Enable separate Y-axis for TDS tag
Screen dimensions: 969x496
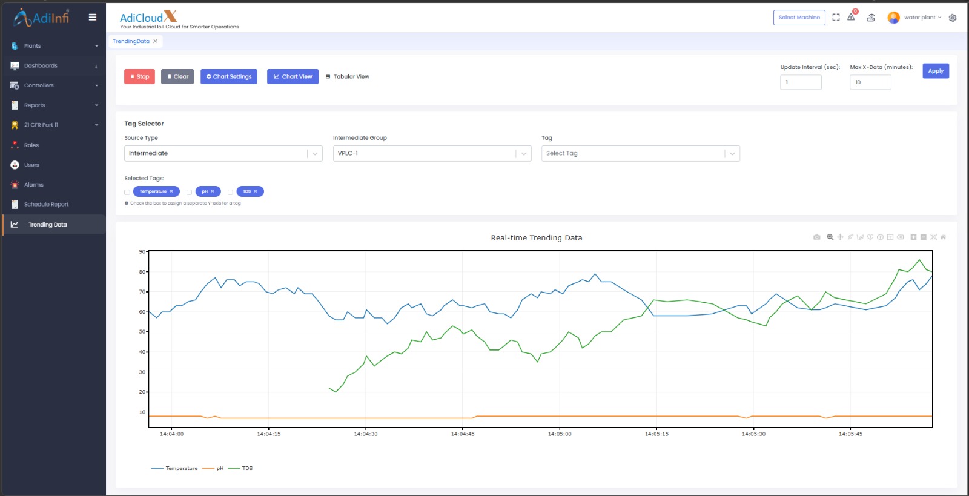pos(230,192)
